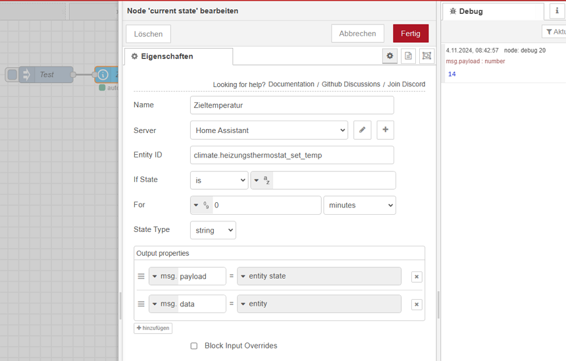Add new server with plus icon
The image size is (566, 361).
coord(386,130)
